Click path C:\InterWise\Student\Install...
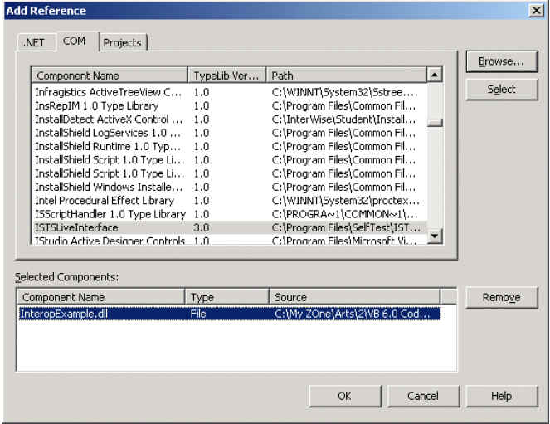 pos(343,119)
